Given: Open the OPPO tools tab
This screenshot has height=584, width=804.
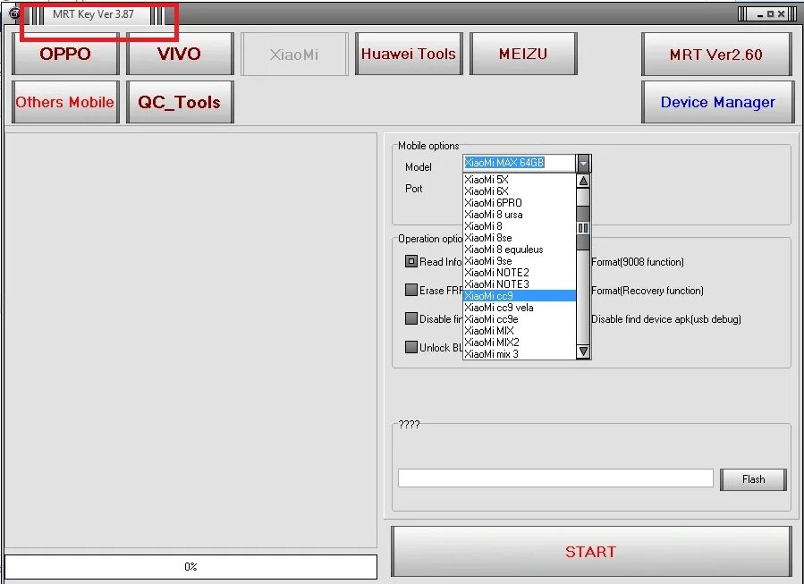Looking at the screenshot, I should 64,54.
